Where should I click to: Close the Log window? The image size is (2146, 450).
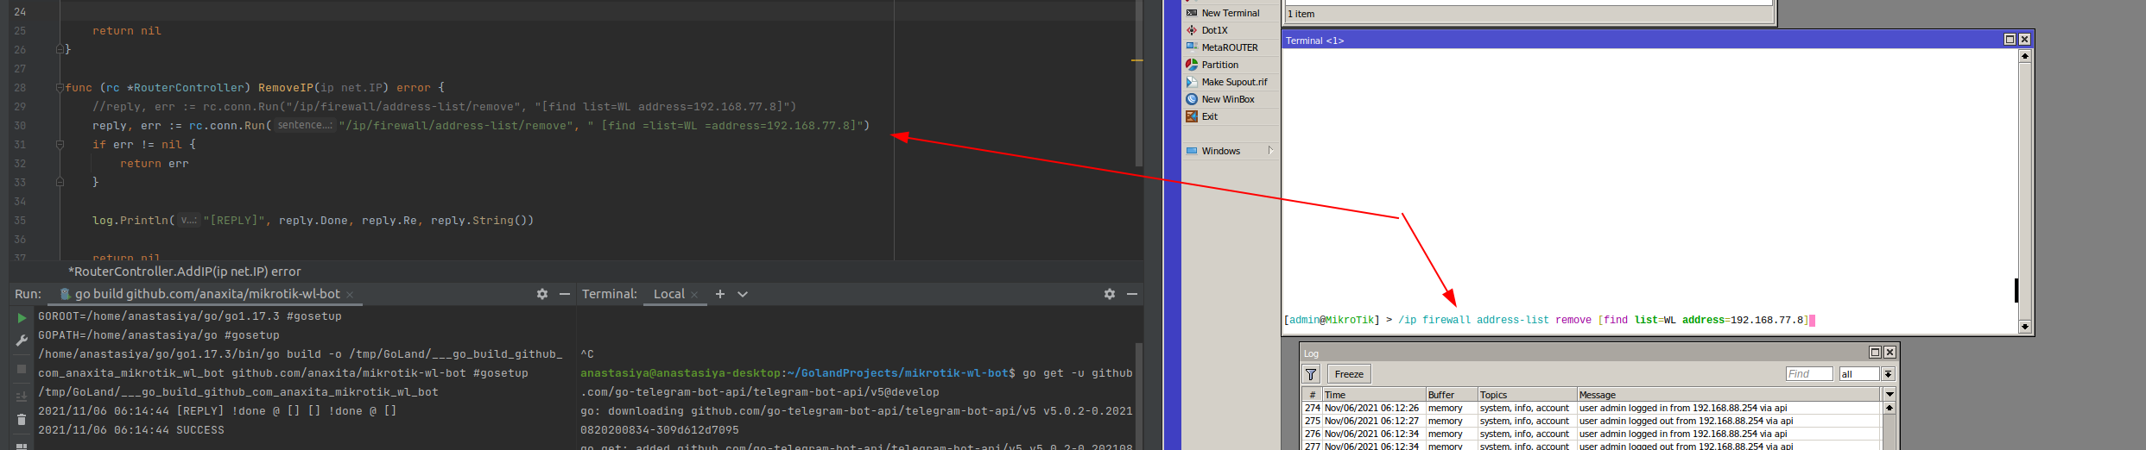(1890, 353)
